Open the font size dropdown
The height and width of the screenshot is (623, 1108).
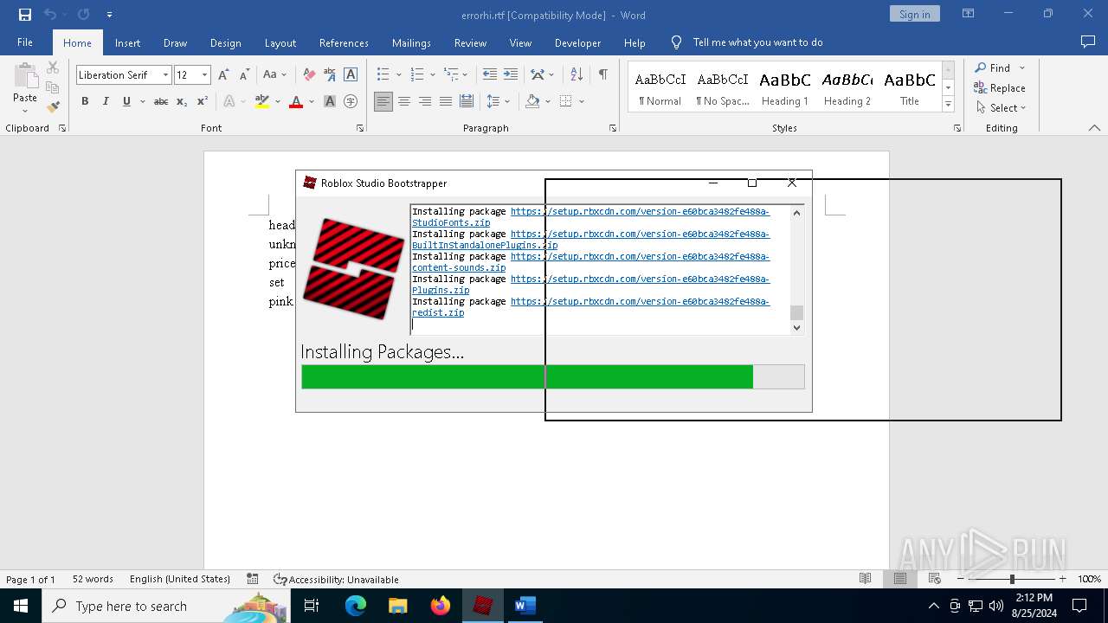[x=204, y=75]
